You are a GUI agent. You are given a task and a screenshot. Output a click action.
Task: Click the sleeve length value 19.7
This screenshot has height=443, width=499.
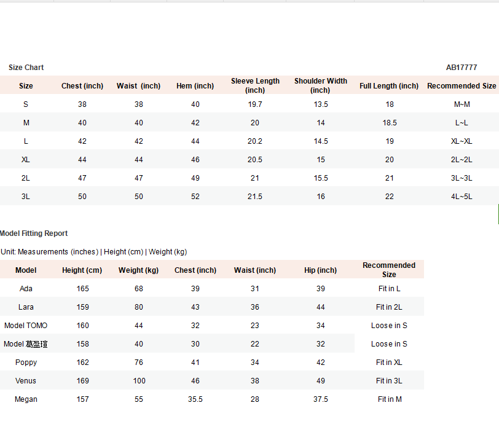[255, 104]
